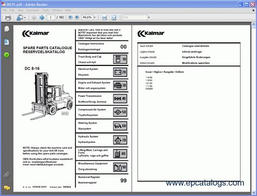Screen dimensions: 257x196
Task: Open the Document menu
Action: click(x=33, y=10)
